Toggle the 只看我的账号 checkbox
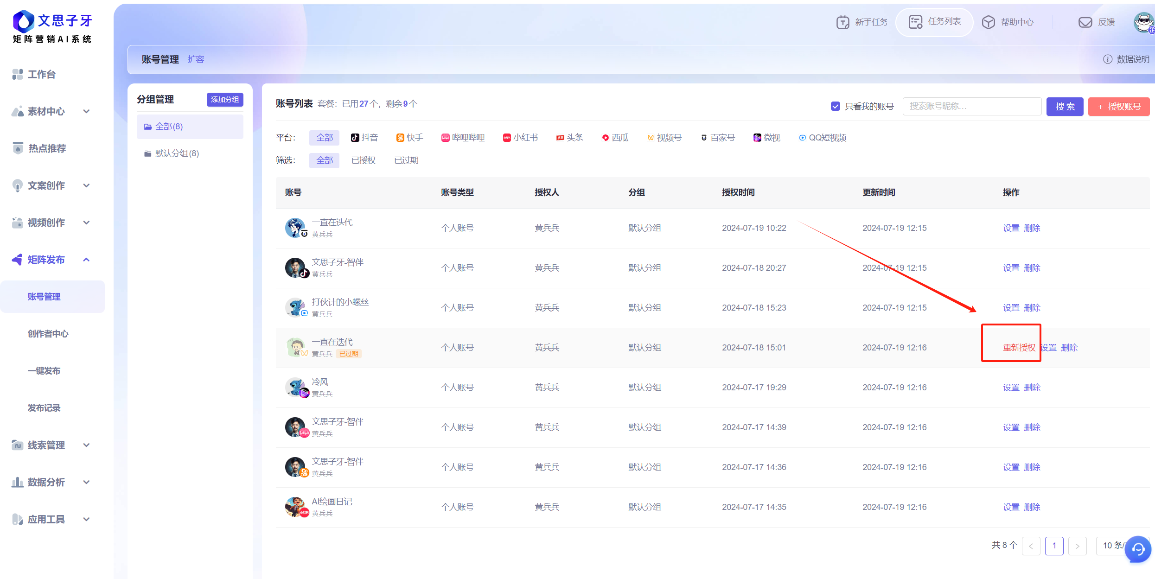The height and width of the screenshot is (579, 1155). 835,107
